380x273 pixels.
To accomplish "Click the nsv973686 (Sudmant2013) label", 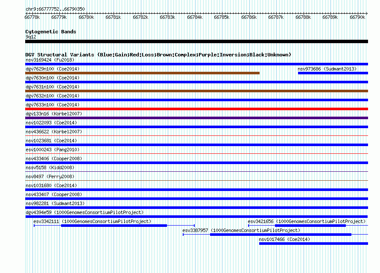I will point(327,69).
